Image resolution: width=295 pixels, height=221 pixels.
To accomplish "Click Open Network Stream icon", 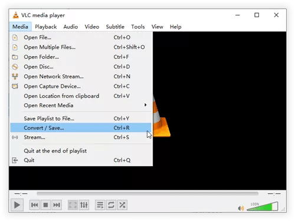I will click(x=15, y=77).
